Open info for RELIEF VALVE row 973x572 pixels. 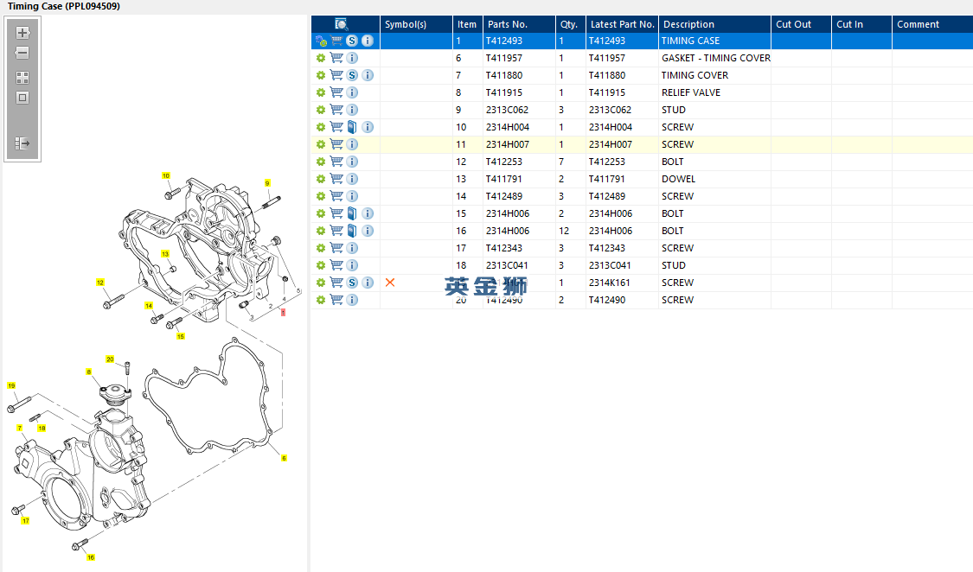point(352,92)
